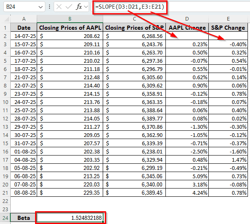Click the Select All corner triangle
Viewport: 250px width, 224px height.
pyautogui.click(x=5, y=19)
